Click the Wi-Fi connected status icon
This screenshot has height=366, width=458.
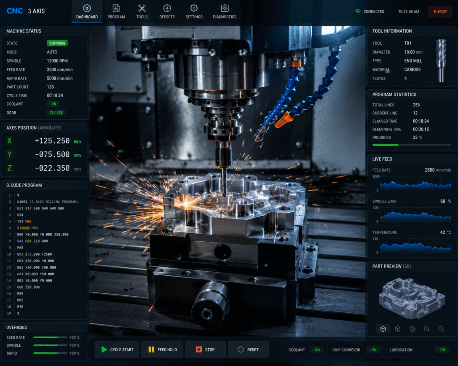click(x=358, y=11)
